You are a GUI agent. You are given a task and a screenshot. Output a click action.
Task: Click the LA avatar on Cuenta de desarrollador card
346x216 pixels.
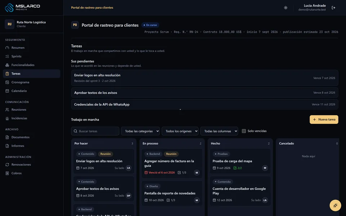click(x=265, y=200)
